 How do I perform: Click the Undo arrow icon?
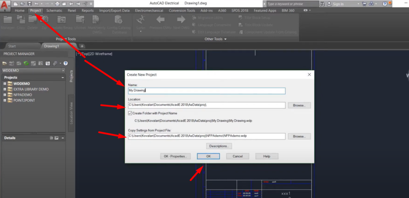pos(36,4)
